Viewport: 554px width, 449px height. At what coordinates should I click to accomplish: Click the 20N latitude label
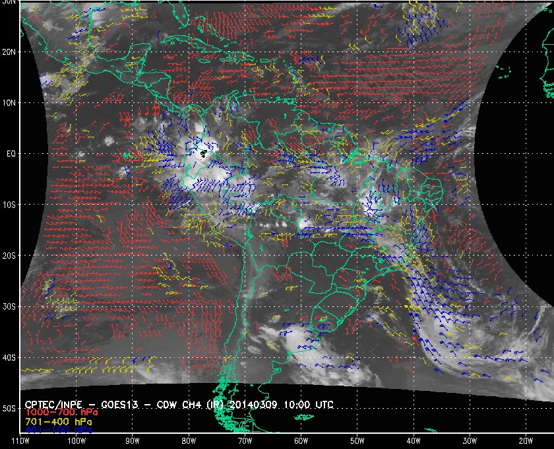tap(9, 52)
